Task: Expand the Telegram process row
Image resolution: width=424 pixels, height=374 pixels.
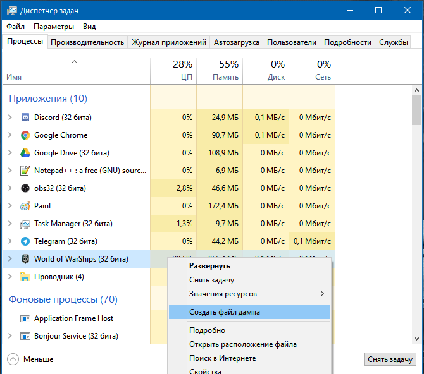Action: pos(10,241)
